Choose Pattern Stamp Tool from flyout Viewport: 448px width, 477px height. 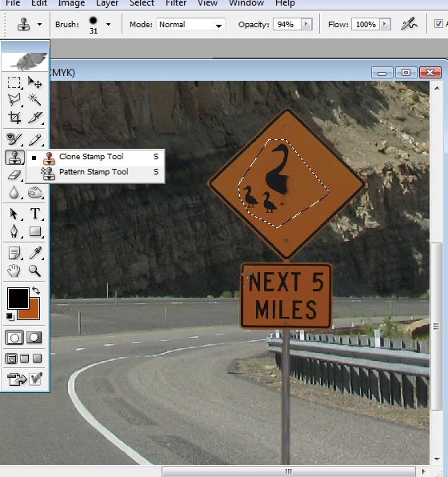[x=95, y=173]
